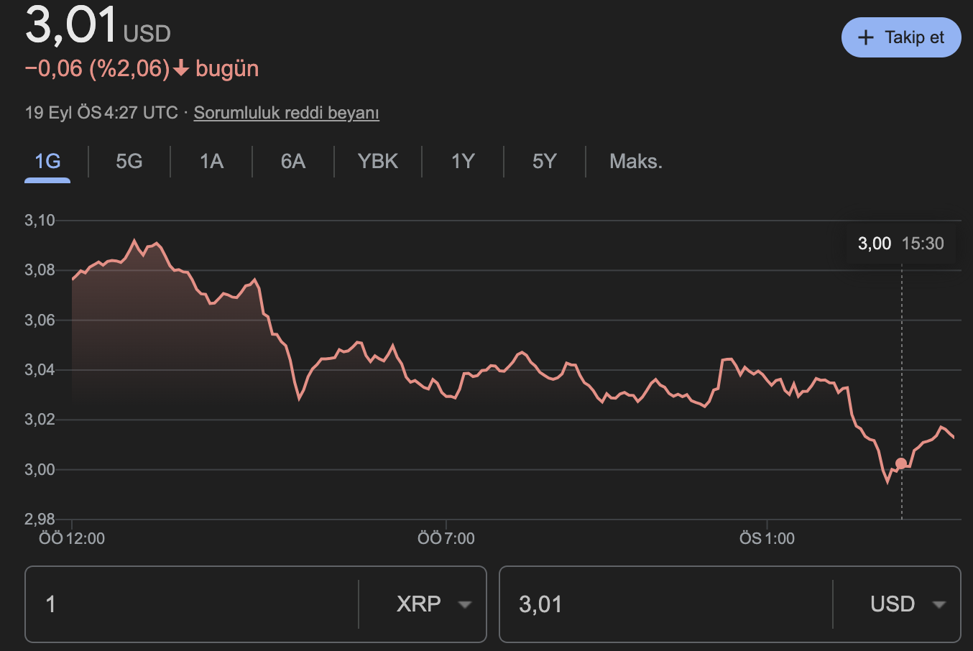
Task: Click the 3,00 15:30 chart tooltip
Action: (x=901, y=244)
